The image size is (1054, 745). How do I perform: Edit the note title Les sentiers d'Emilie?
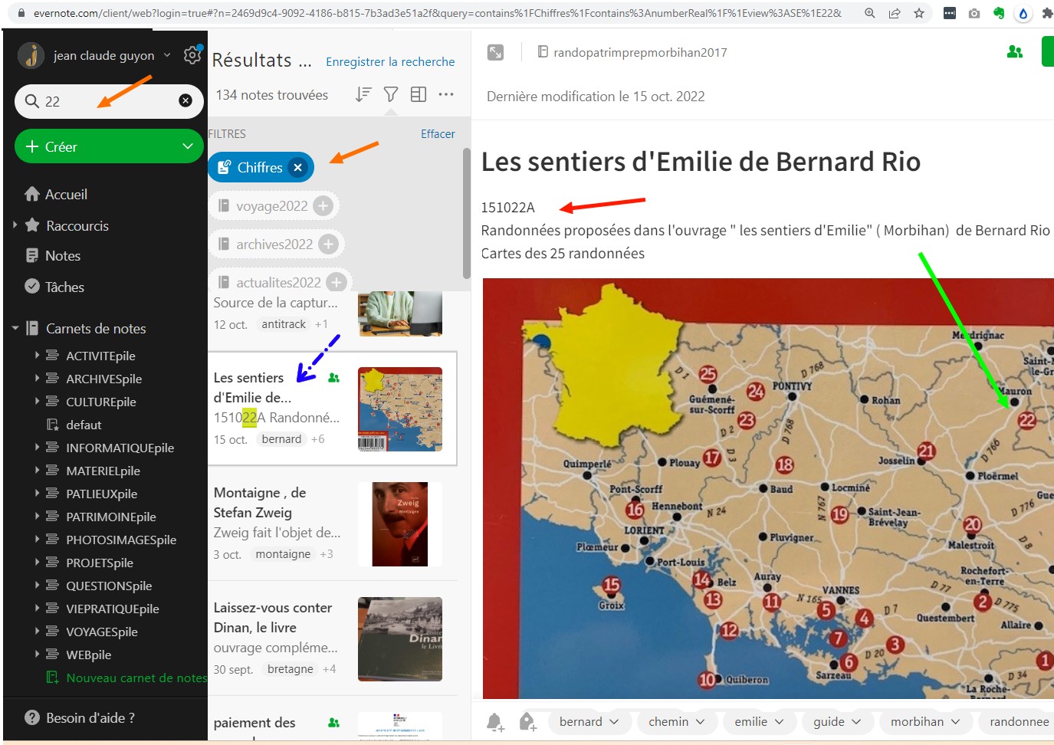point(701,162)
